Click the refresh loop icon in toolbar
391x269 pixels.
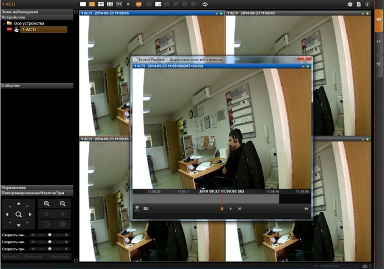click(205, 4)
